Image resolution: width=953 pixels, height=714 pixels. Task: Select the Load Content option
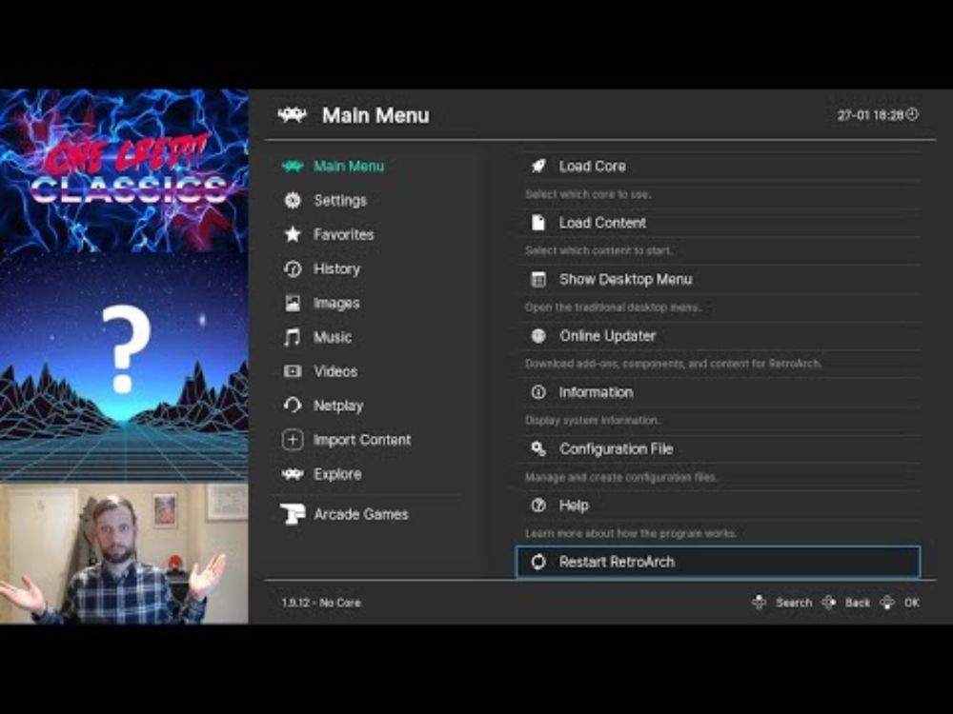(719, 222)
